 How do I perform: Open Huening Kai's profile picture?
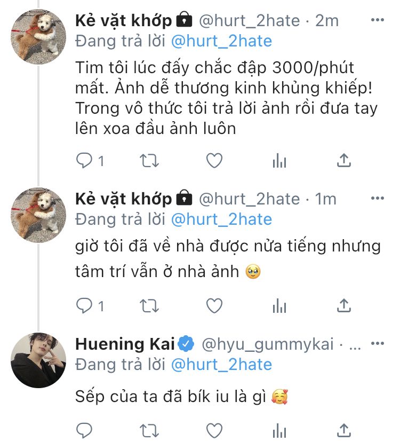(x=38, y=360)
